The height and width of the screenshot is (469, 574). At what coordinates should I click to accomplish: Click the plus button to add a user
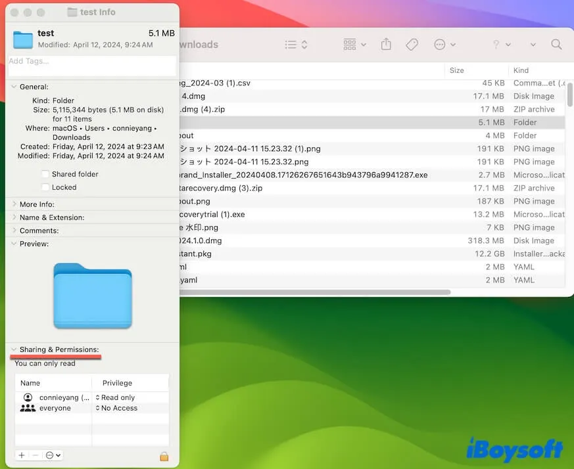click(x=20, y=455)
